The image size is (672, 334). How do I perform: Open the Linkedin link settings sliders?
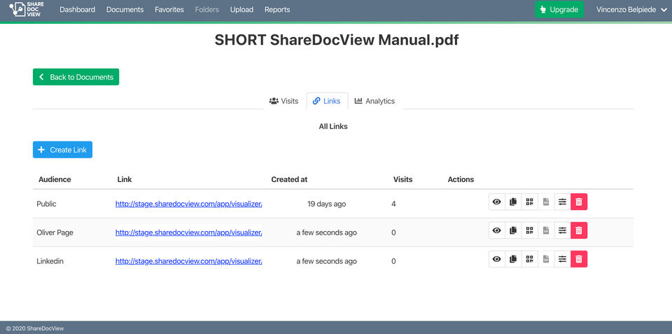click(562, 260)
